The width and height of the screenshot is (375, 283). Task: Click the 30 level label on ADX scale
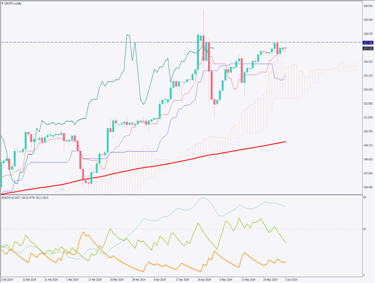pos(364,229)
